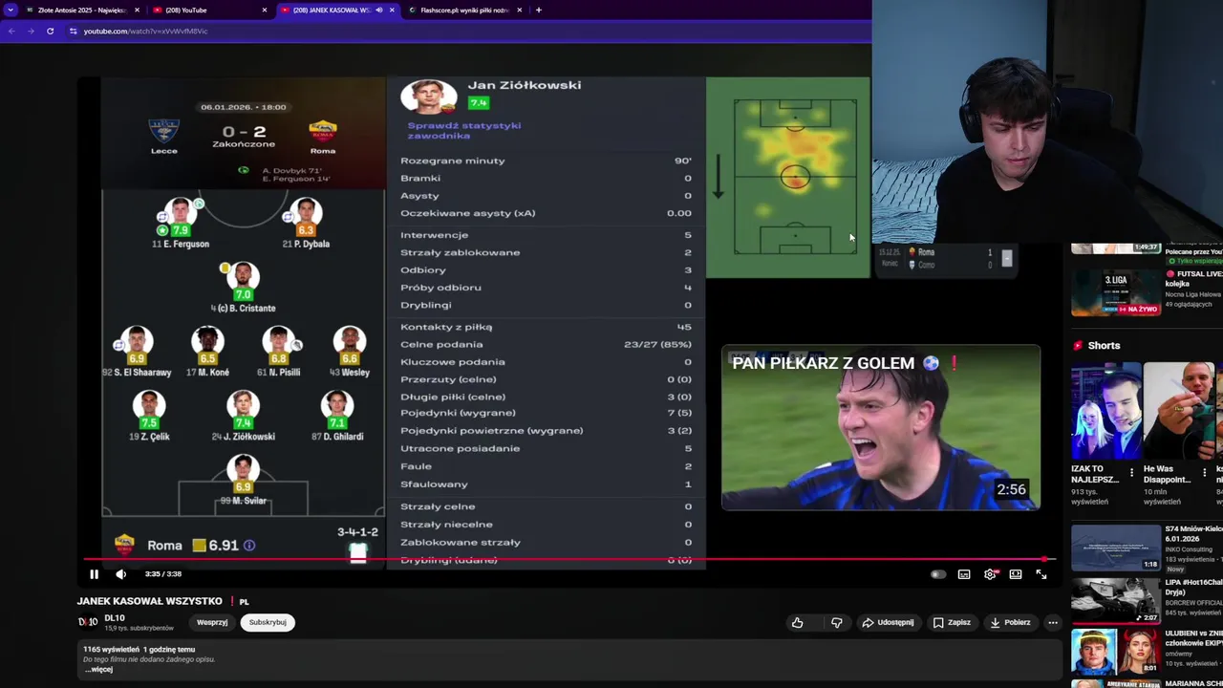Image resolution: width=1223 pixels, height=688 pixels.
Task: Click the Wesprzyj button
Action: pos(212,622)
